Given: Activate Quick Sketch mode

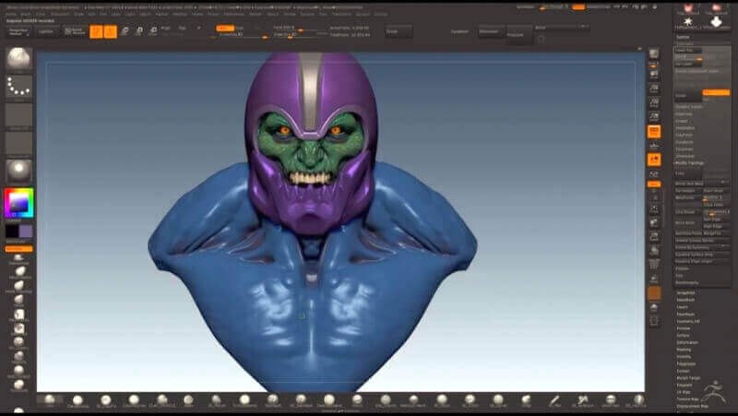Looking at the screenshot, I should click(75, 31).
